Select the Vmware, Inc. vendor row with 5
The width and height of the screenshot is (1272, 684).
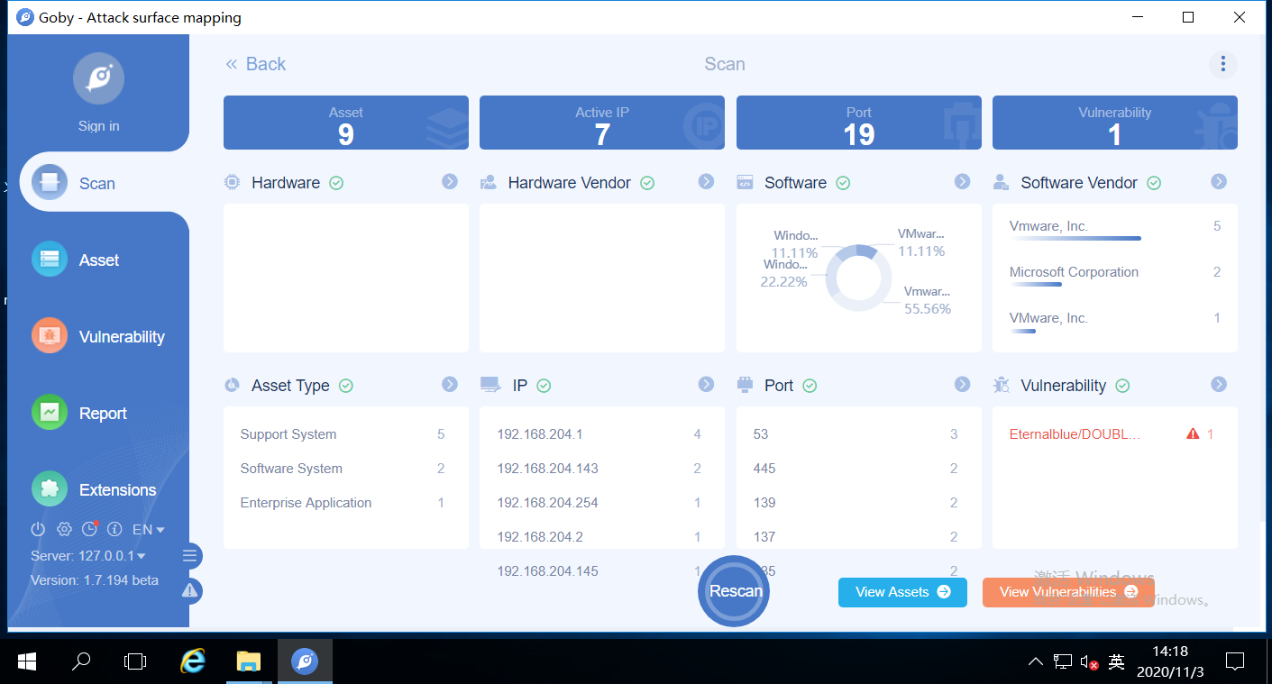click(x=1115, y=231)
